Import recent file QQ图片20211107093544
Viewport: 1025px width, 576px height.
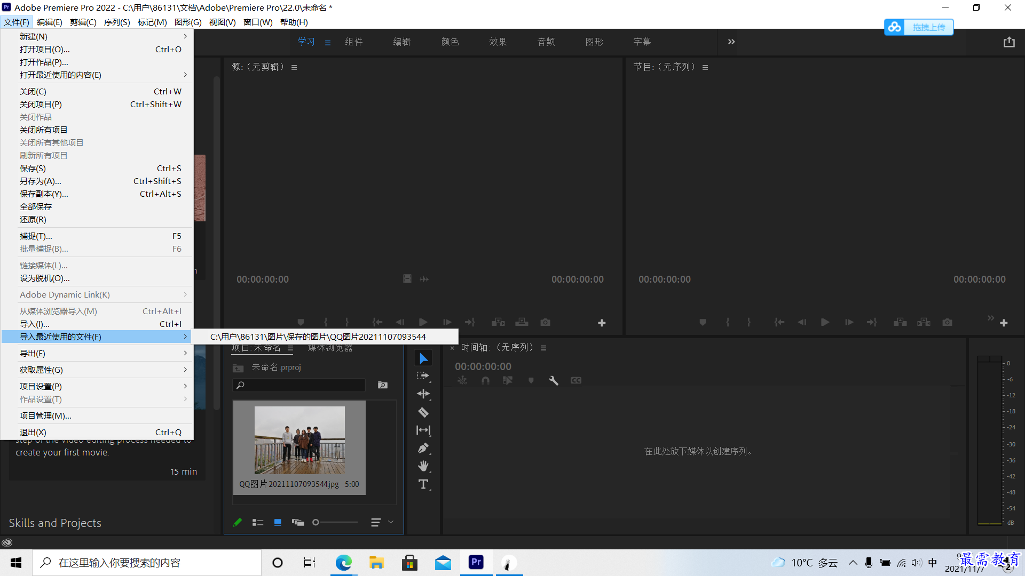coord(325,337)
